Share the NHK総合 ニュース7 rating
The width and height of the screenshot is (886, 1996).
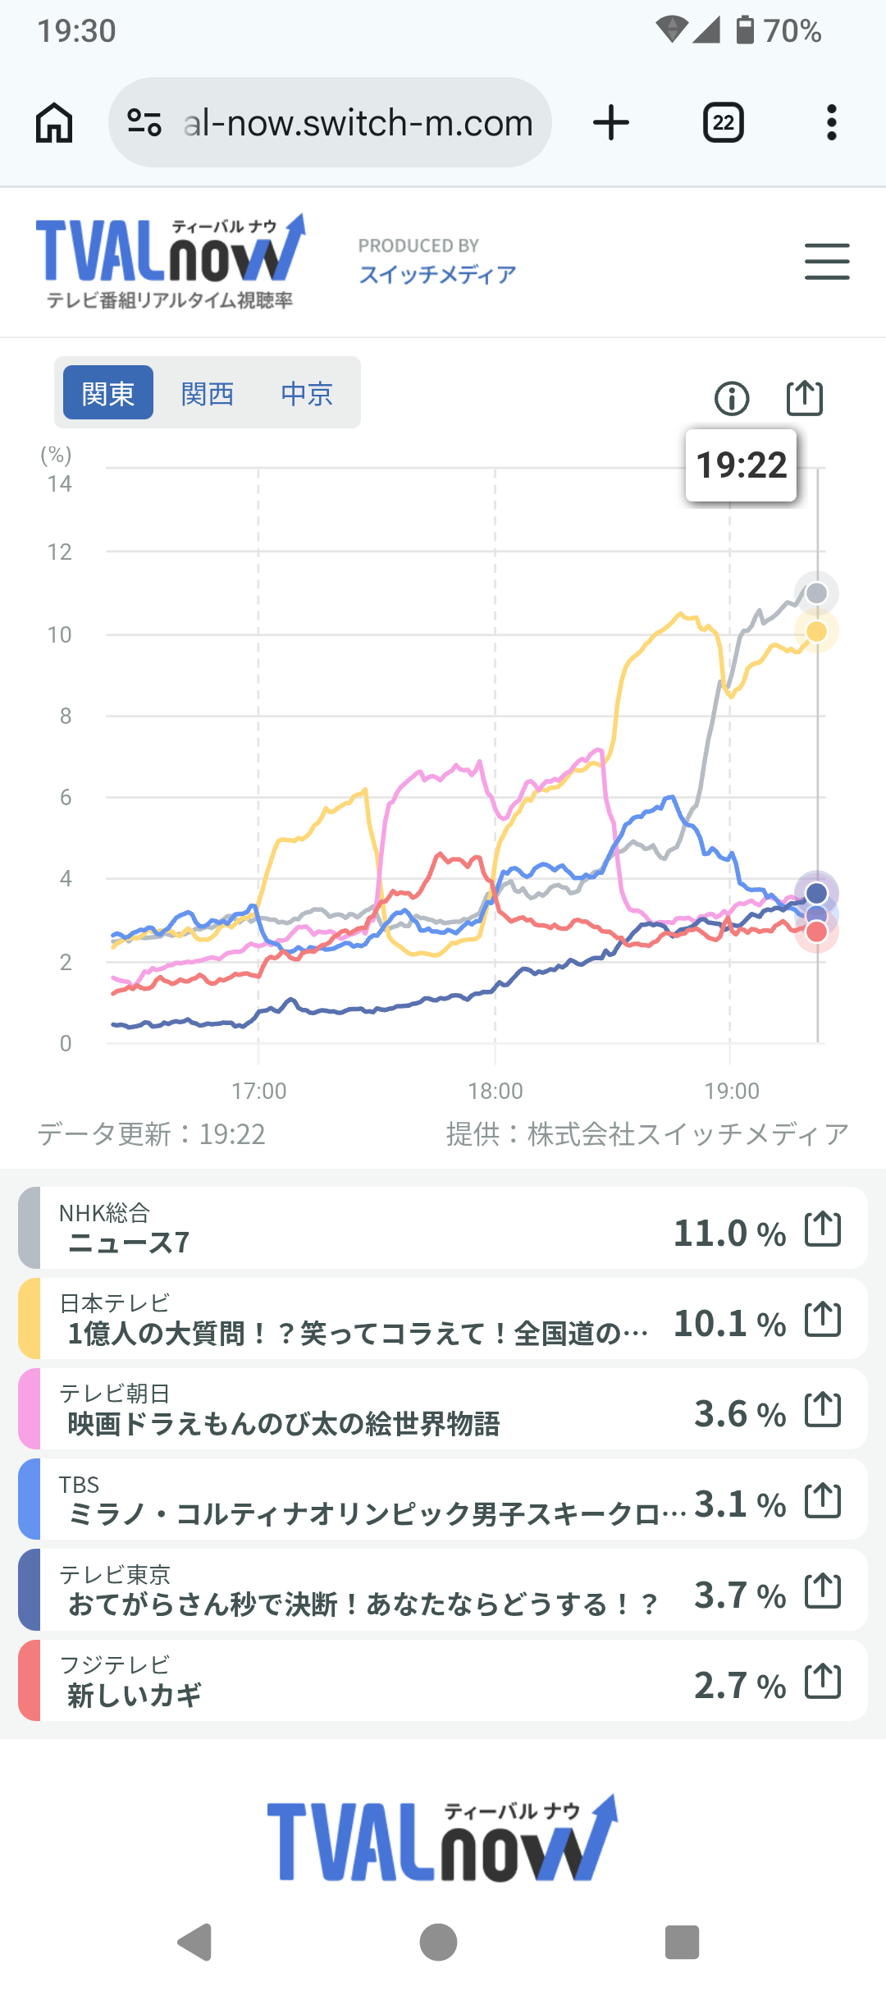coord(823,1229)
